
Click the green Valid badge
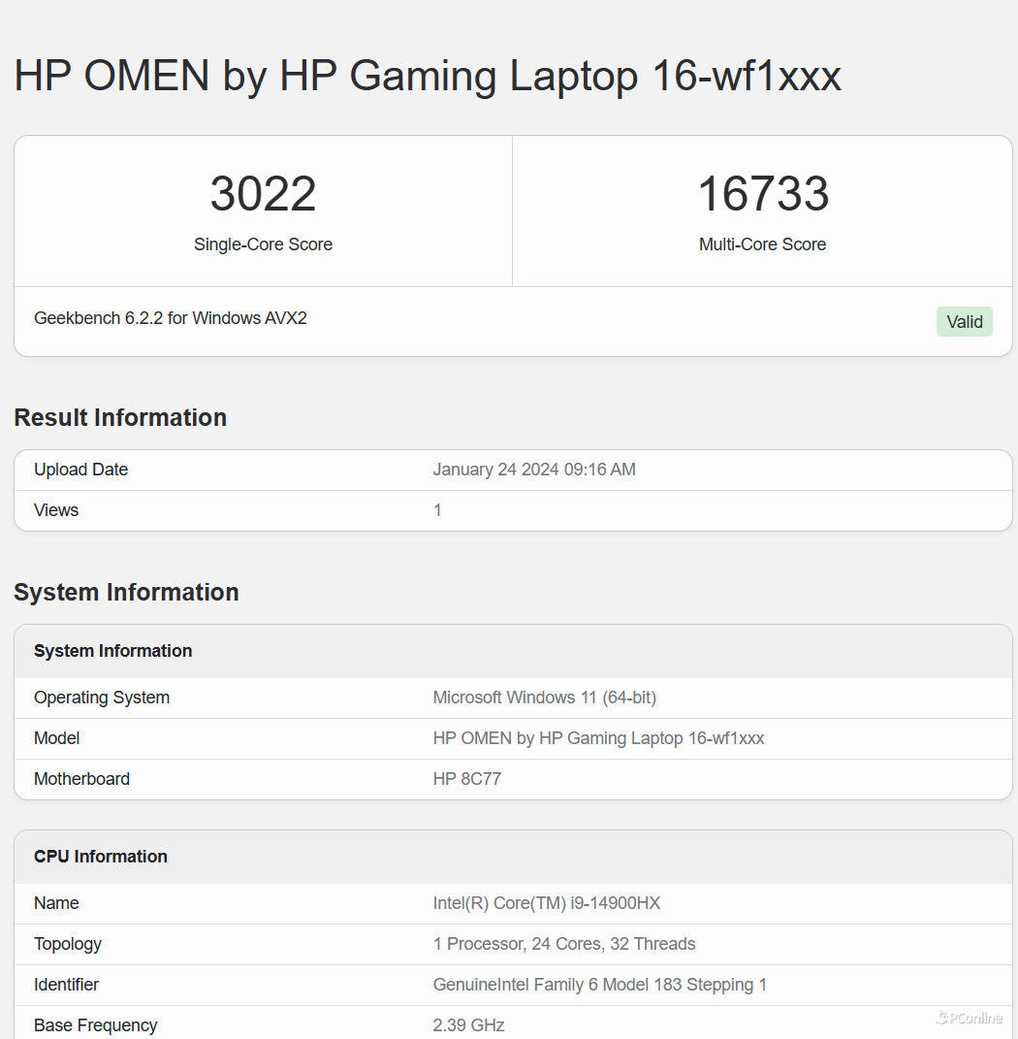(x=964, y=322)
